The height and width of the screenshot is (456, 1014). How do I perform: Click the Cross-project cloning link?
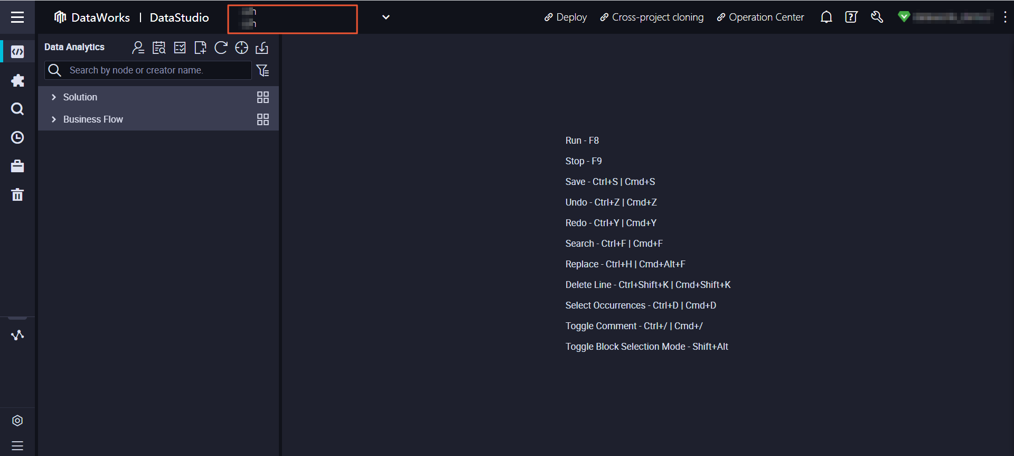(652, 17)
